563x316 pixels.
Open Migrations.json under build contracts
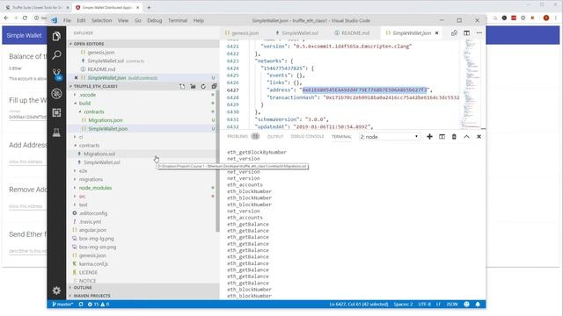[x=106, y=120]
